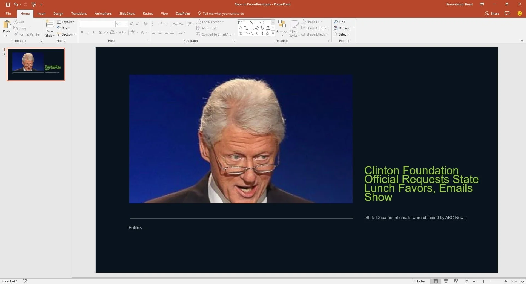Toggle the Notes pane
Viewport: 526px width, 284px height.
pos(419,281)
